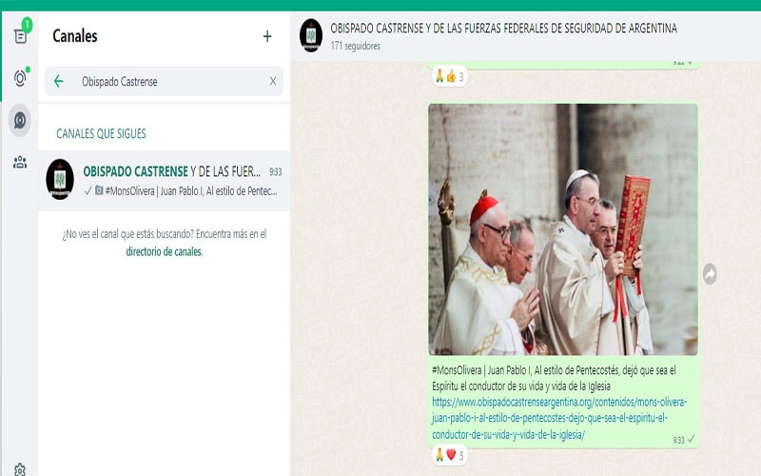Click the Obispado Castrense search field
Screen dimensions: 761x476
(164, 81)
